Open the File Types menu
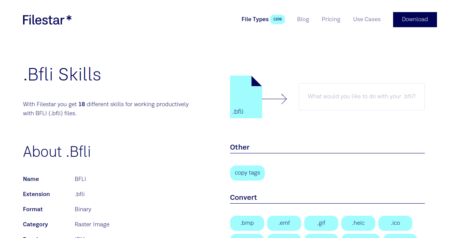 point(255,19)
